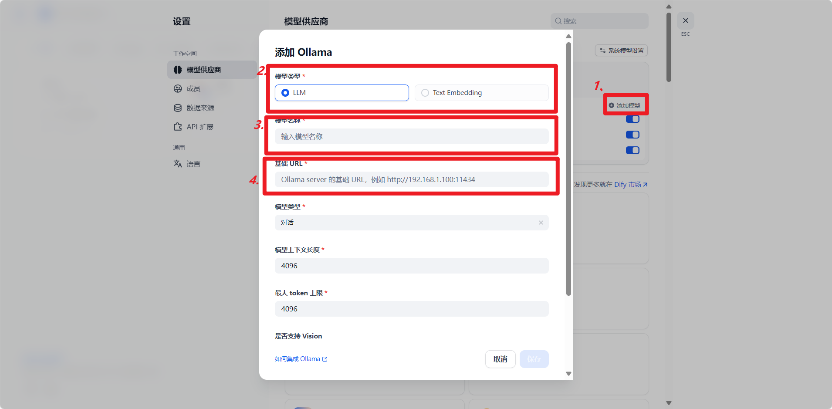Click the language translate icon
The image size is (832, 409).
click(178, 164)
